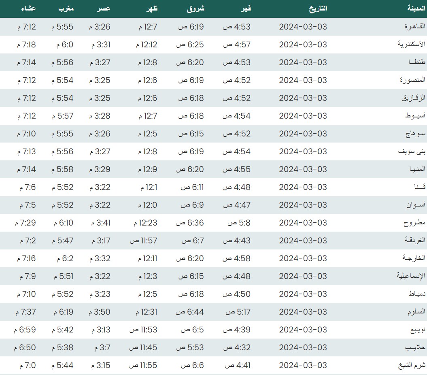Select the الغردقة Dhuhr time 11:57
The width and height of the screenshot is (427, 375).
143,241
